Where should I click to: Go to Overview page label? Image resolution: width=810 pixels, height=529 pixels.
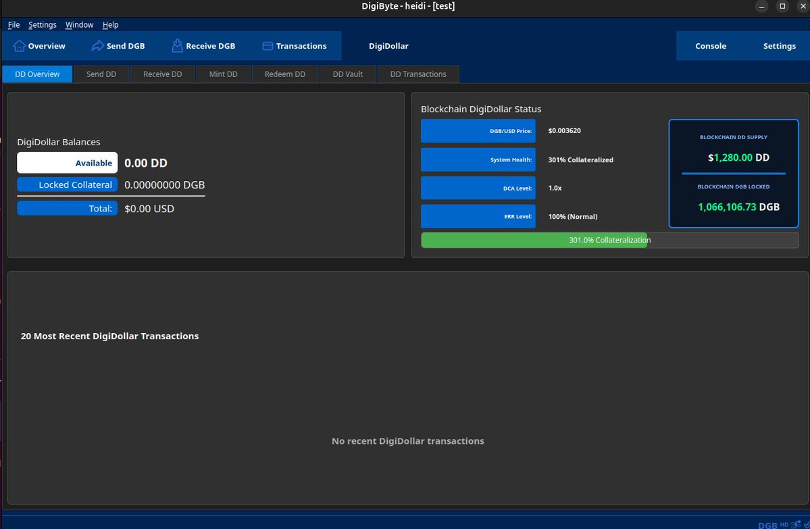47,46
